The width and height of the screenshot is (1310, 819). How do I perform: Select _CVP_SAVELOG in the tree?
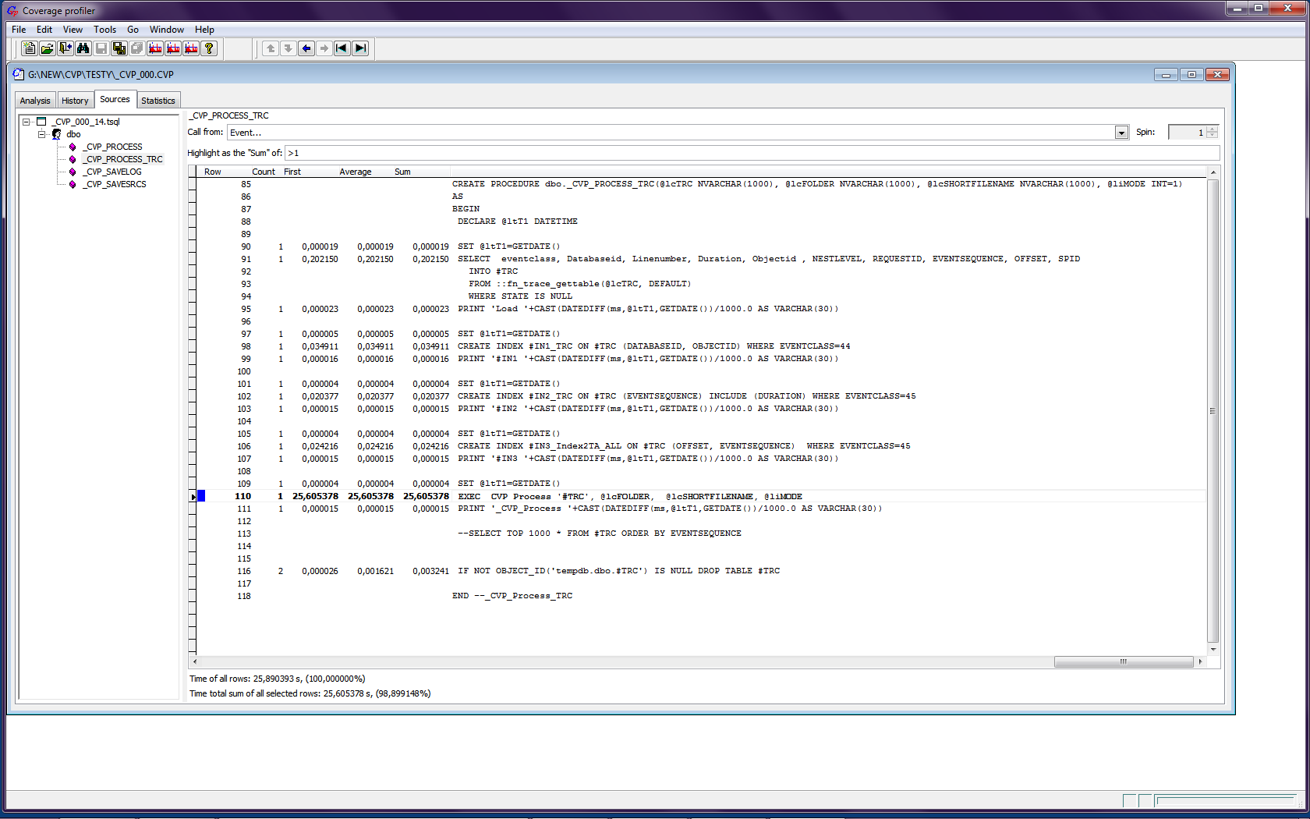[x=112, y=172]
